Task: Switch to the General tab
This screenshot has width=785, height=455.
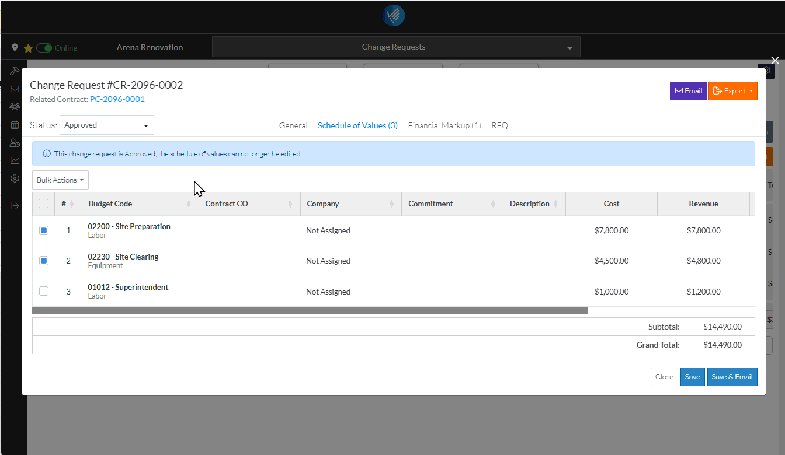Action: 293,125
